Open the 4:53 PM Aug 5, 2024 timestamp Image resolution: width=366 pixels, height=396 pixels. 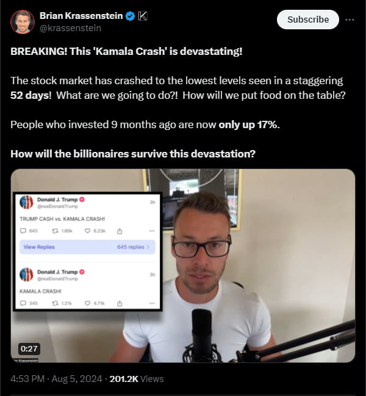(56, 379)
